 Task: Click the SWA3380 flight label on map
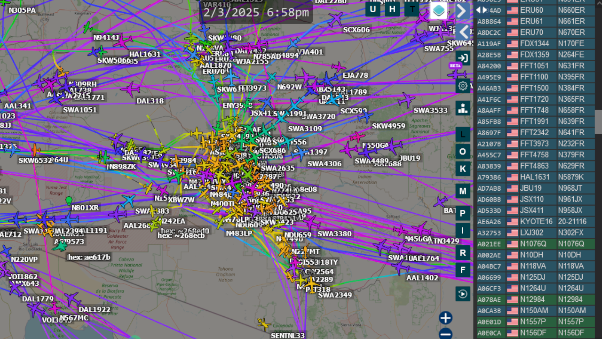334,234
